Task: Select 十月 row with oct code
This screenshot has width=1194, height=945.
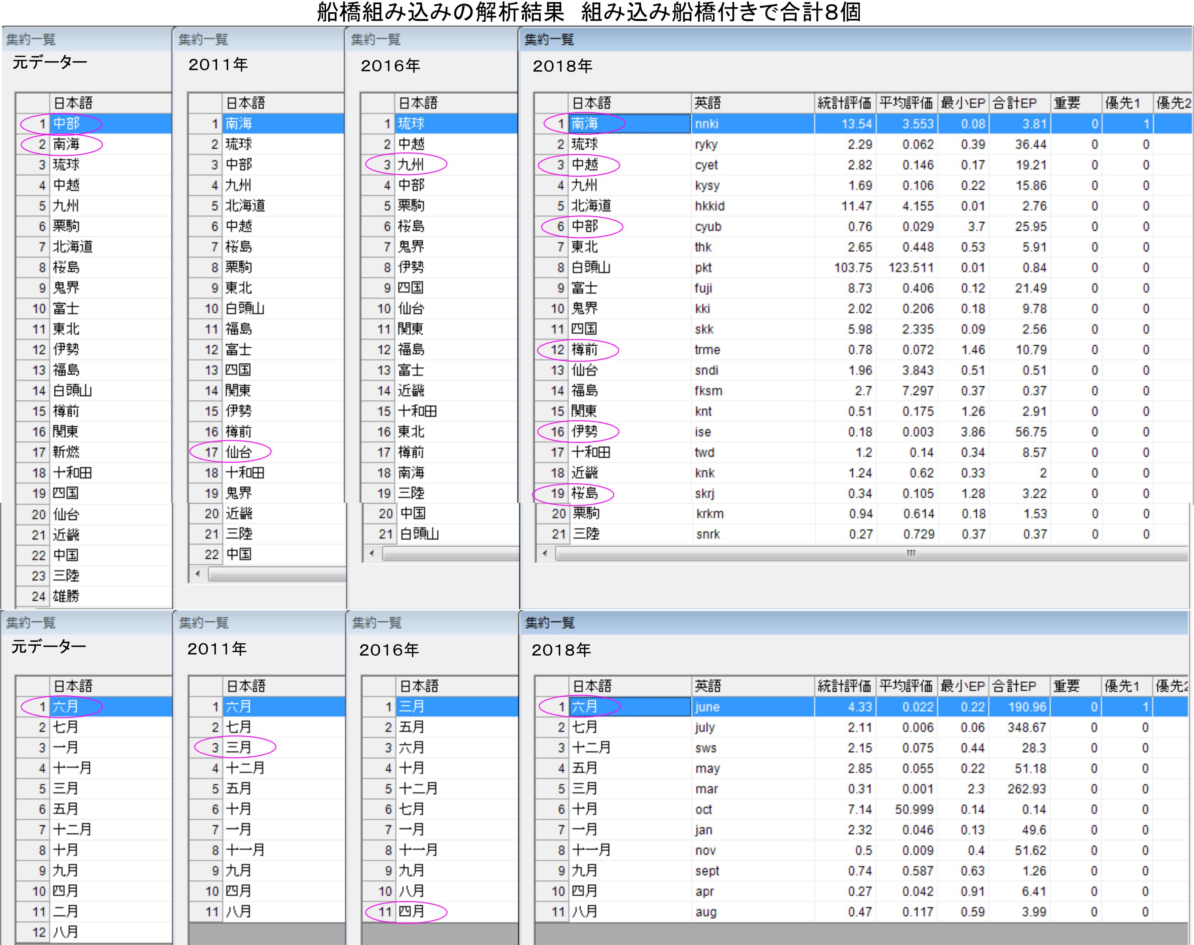Action: pyautogui.click(x=585, y=809)
